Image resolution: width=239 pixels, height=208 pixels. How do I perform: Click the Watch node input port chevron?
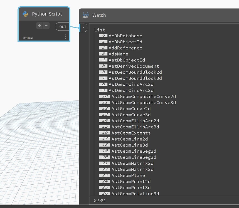click(x=83, y=28)
